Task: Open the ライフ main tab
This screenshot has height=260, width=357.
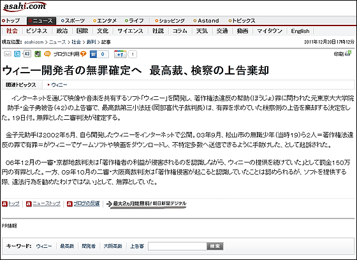Action: (x=135, y=21)
